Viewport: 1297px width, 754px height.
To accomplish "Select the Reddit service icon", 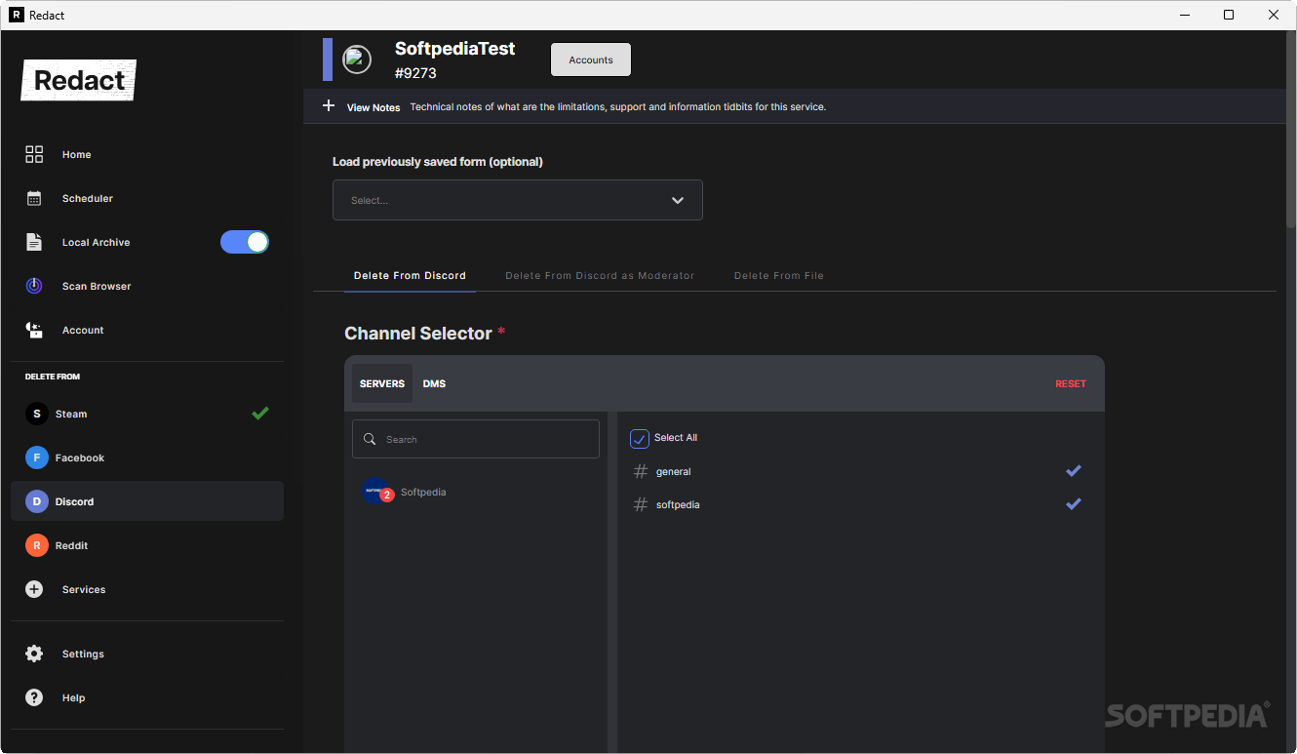I will pos(37,545).
